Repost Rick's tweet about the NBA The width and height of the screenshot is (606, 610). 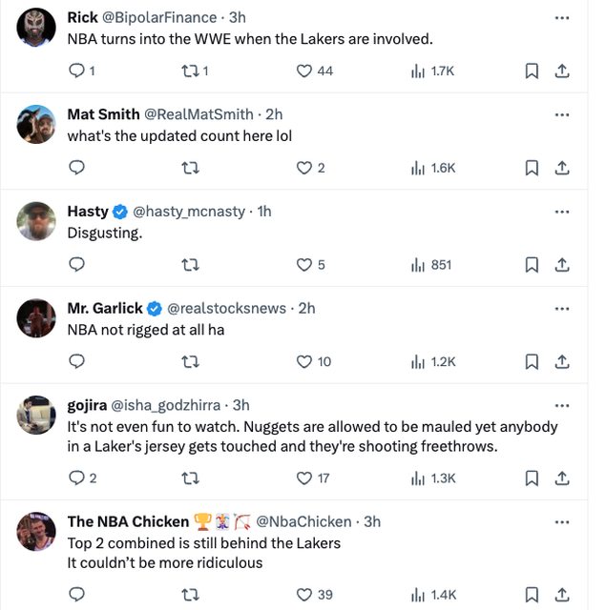click(190, 71)
